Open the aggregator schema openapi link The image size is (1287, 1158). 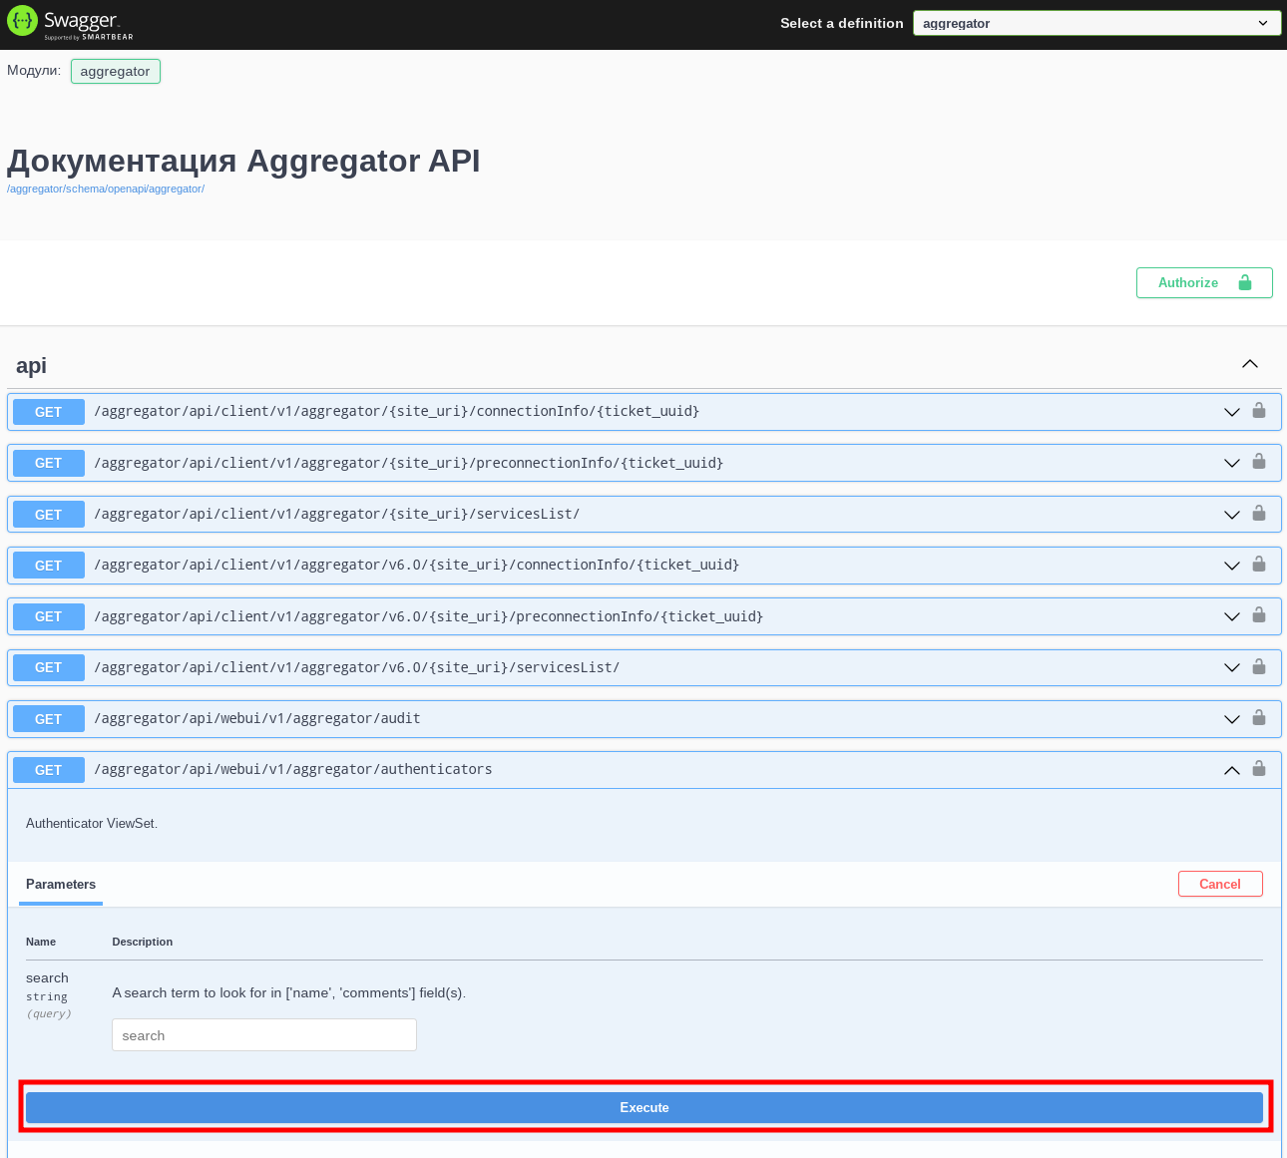pyautogui.click(x=106, y=189)
